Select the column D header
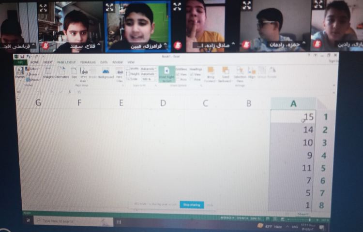Image resolution: width=363 pixels, height=232 pixels. (163, 103)
